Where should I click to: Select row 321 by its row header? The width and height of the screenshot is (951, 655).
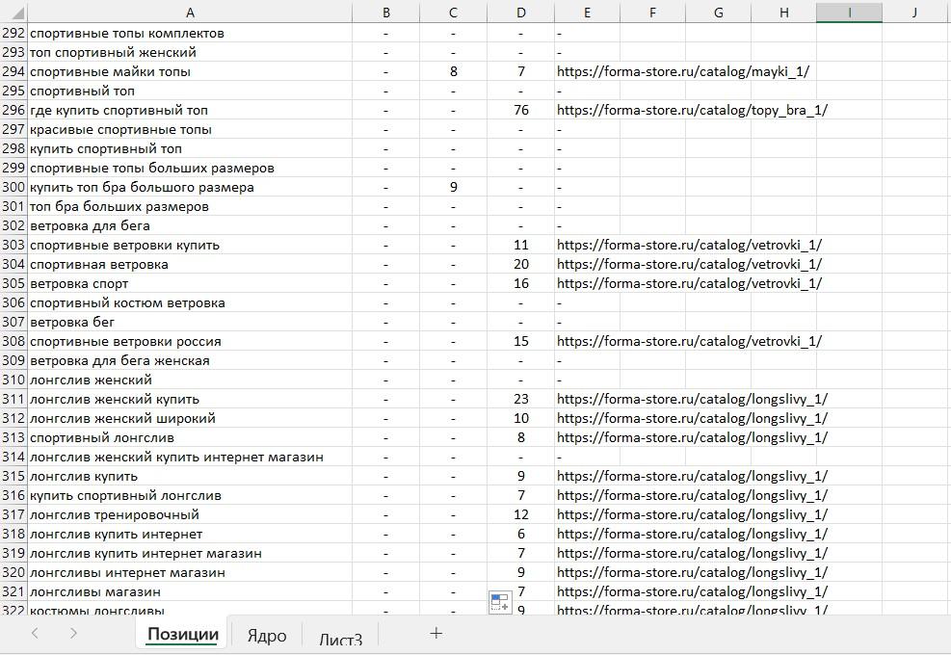click(x=13, y=591)
